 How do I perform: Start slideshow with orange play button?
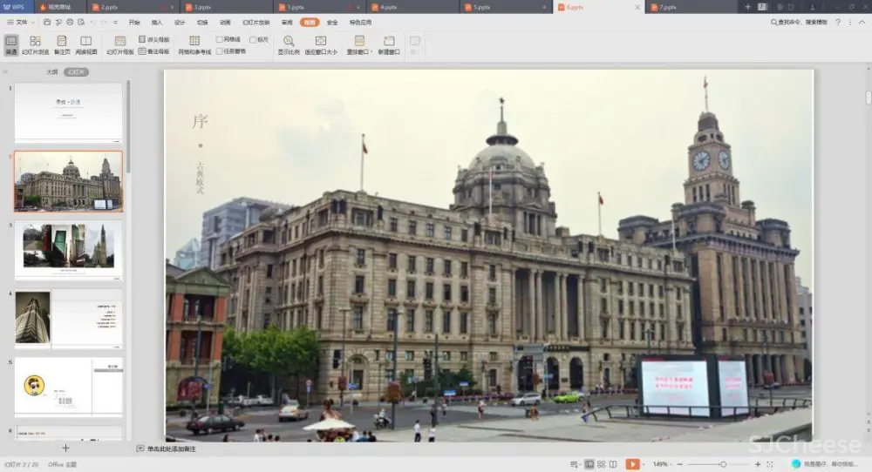coord(632,464)
